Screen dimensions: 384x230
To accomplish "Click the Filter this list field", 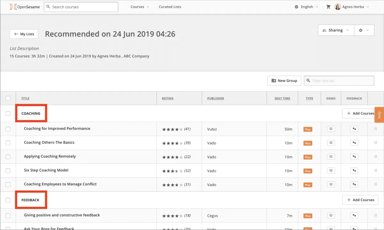I will [x=339, y=81].
